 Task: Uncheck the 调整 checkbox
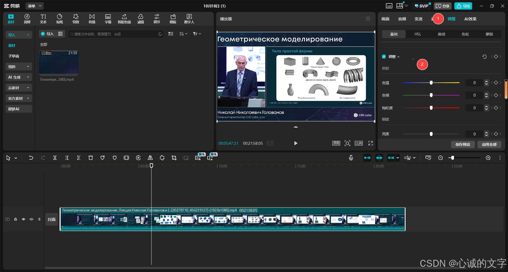(x=384, y=57)
